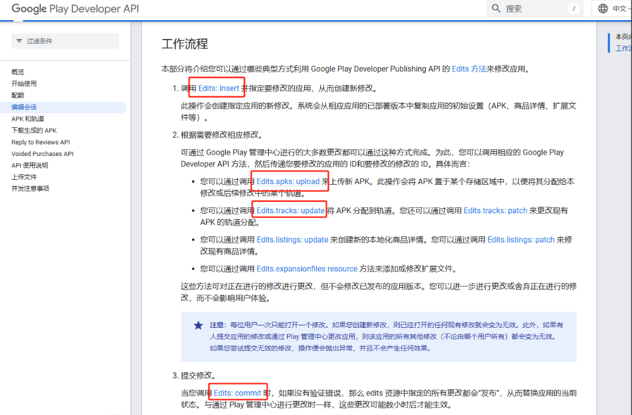
Task: Open the Edits.expansionfiles resource link
Action: point(307,269)
